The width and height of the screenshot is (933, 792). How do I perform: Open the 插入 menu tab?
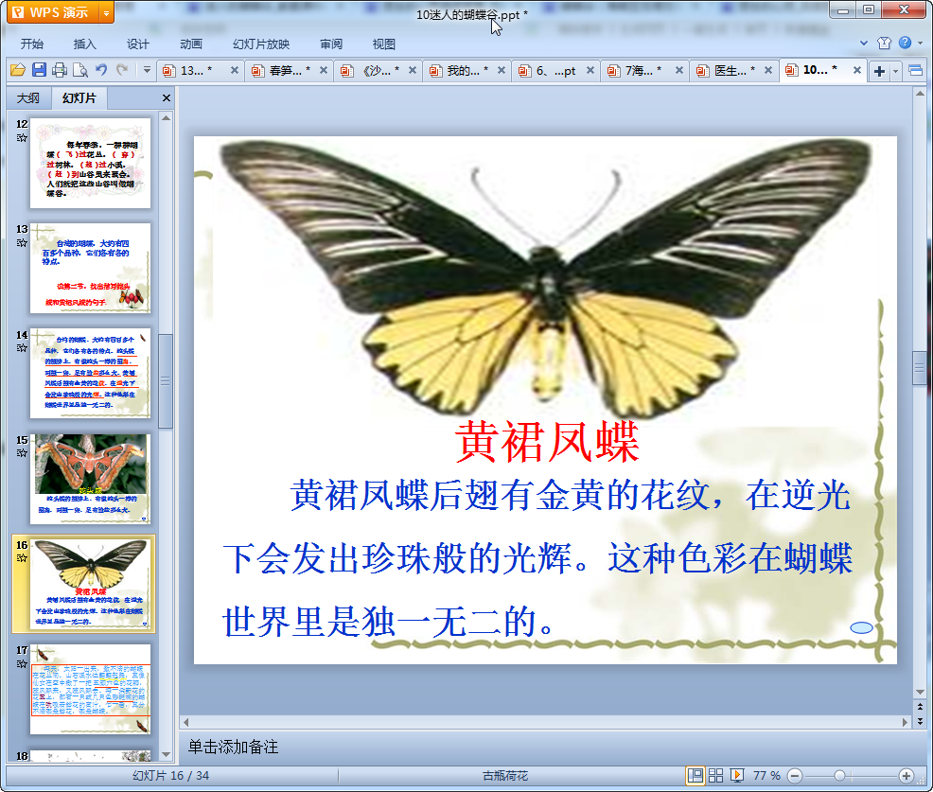coord(84,44)
